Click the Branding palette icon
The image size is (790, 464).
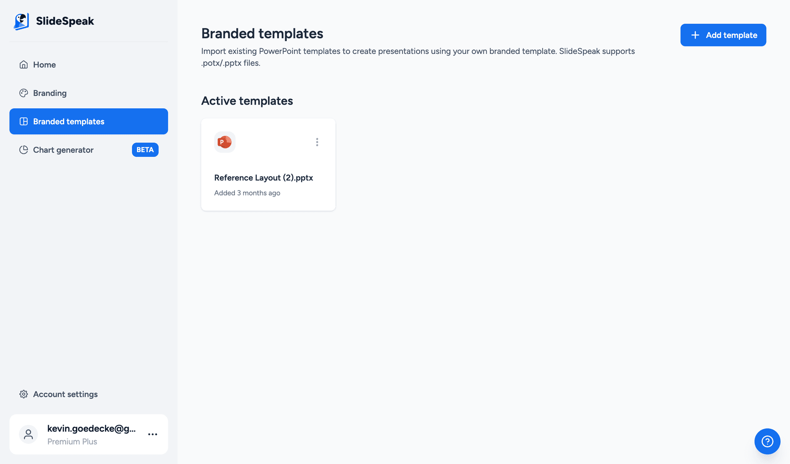(24, 93)
